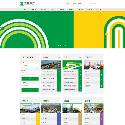Click the search text field beside the magnifier
The width and height of the screenshot is (125, 125).
96,4
